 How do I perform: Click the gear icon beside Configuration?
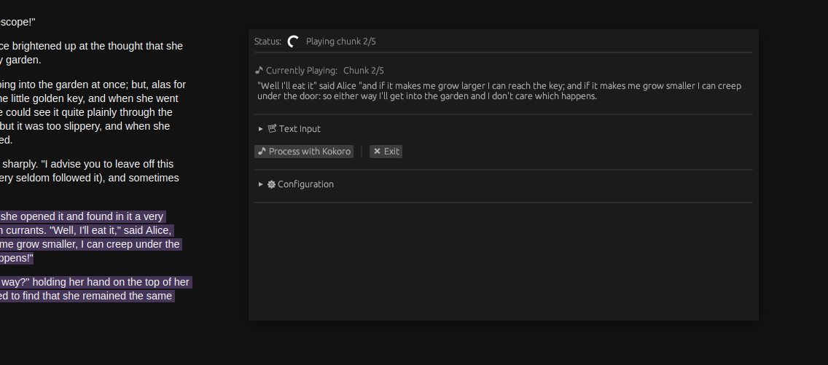point(271,184)
